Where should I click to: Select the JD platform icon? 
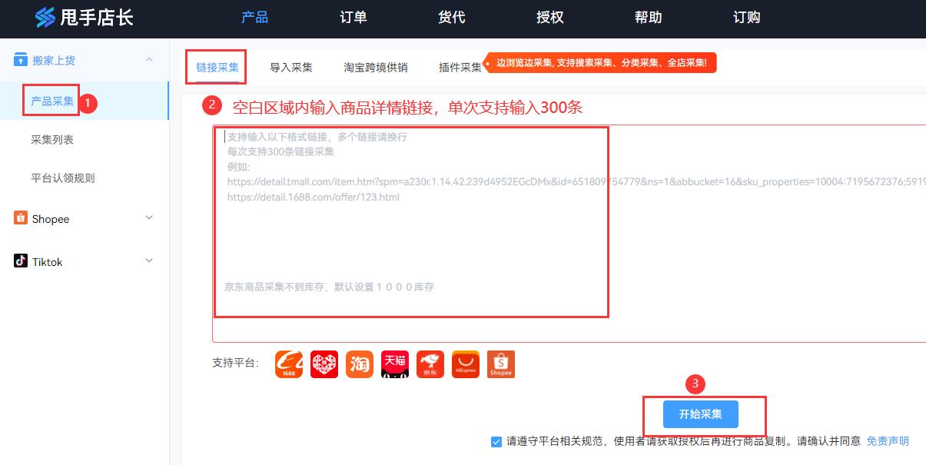click(x=430, y=364)
